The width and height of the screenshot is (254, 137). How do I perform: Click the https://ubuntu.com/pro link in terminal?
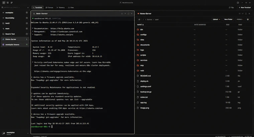pos(62,35)
